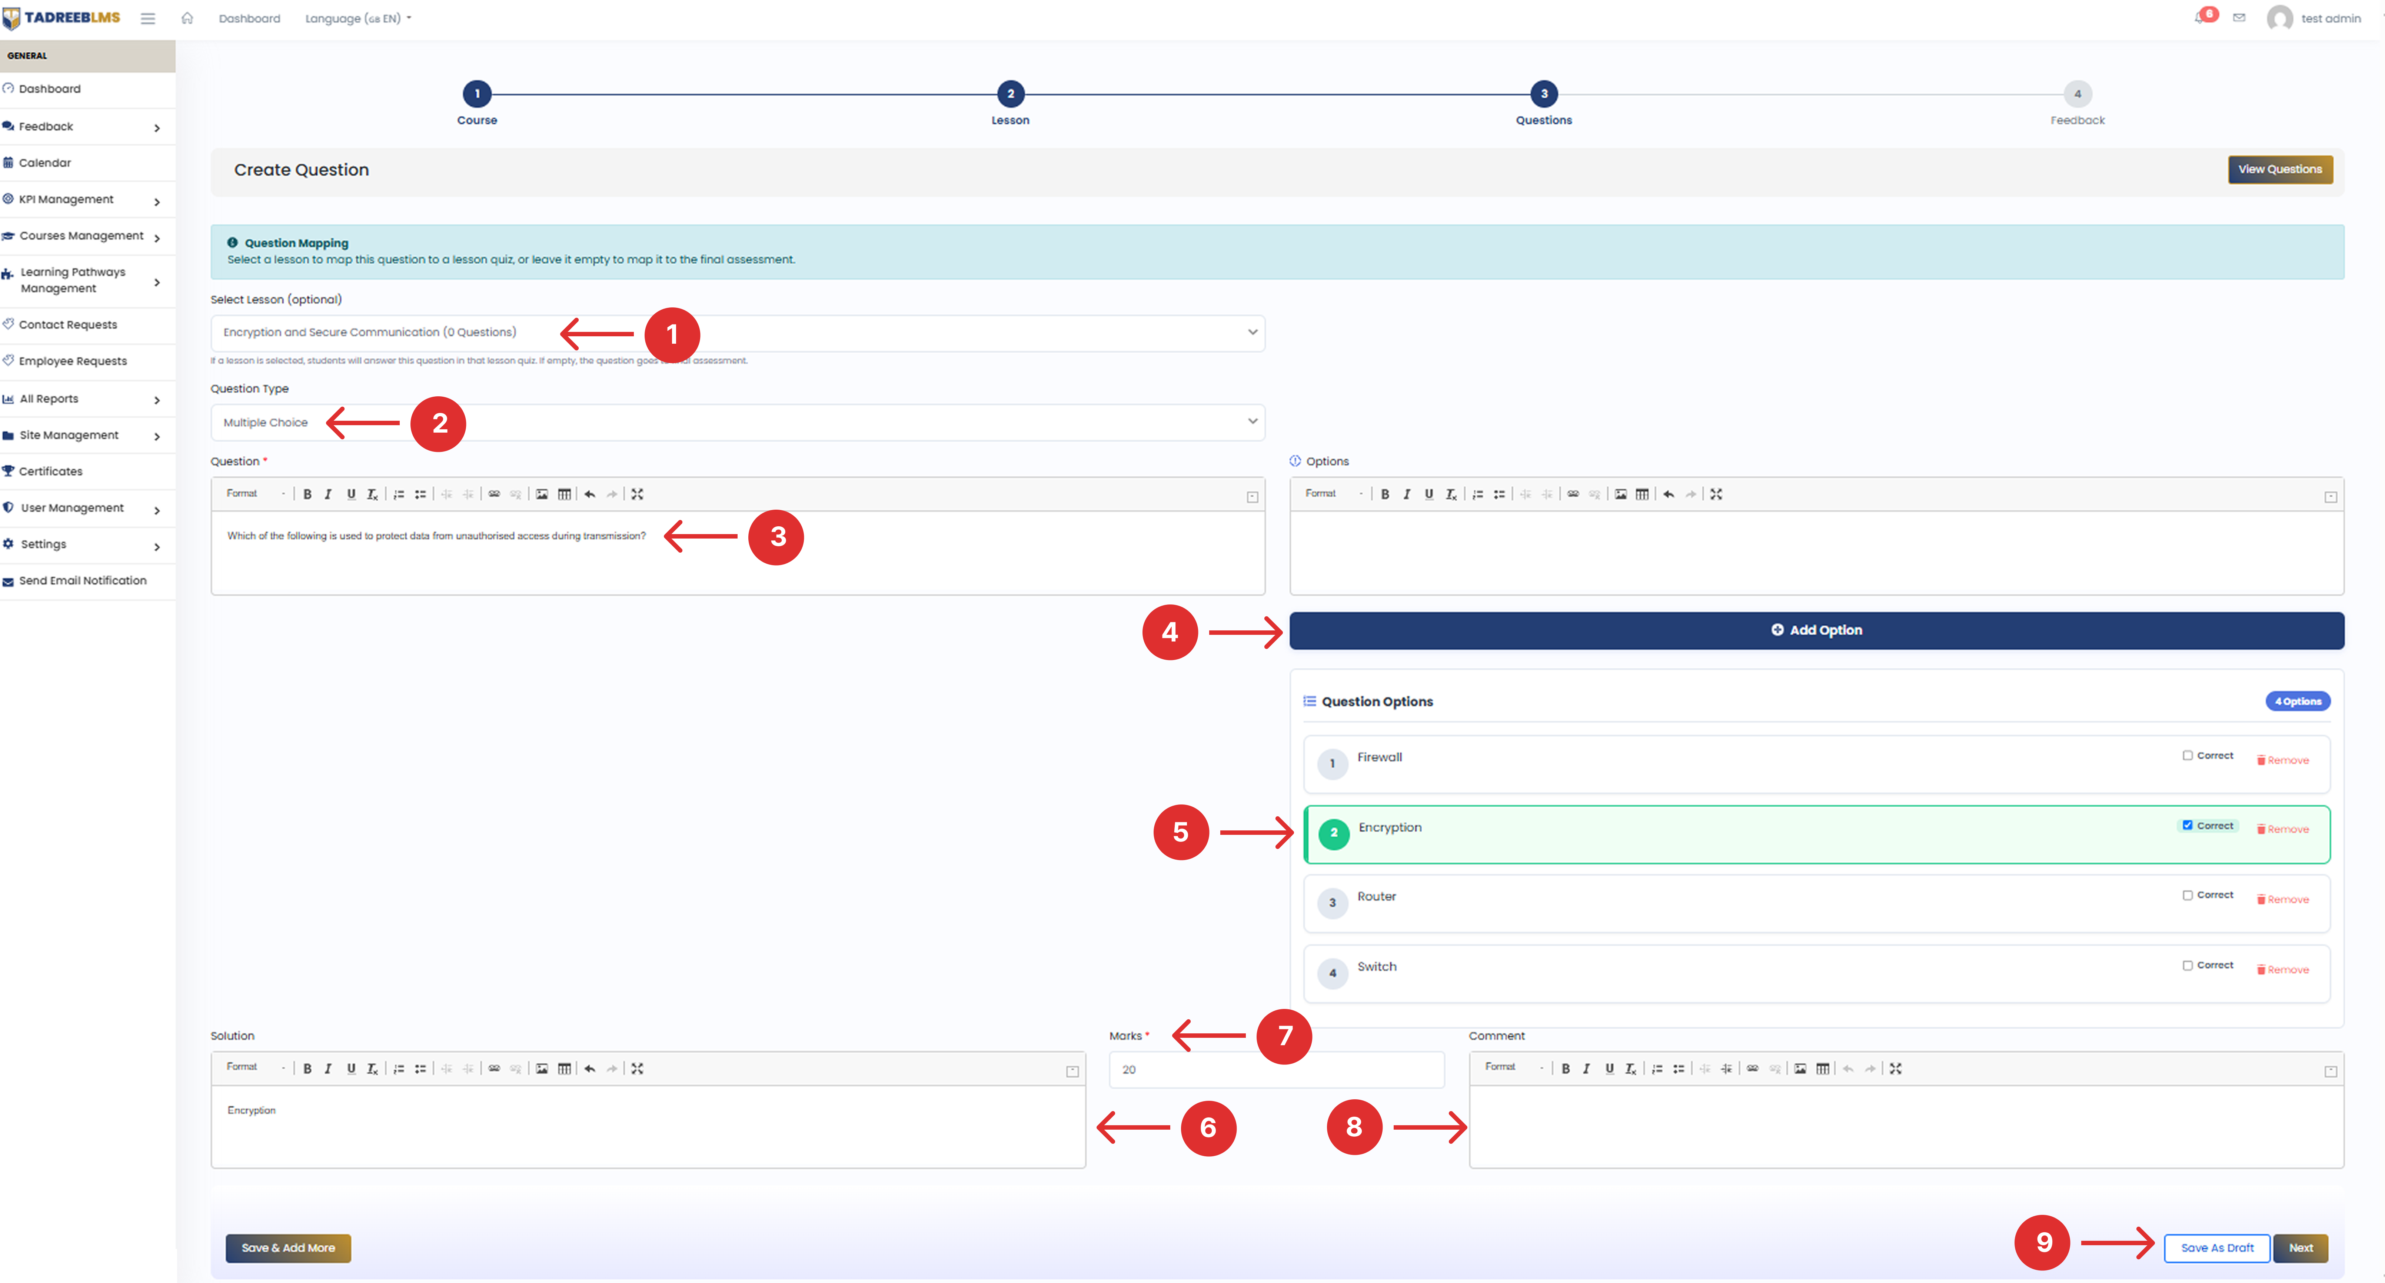Undo in the Question editor toolbar
This screenshot has height=1283, width=2385.
[x=590, y=494]
